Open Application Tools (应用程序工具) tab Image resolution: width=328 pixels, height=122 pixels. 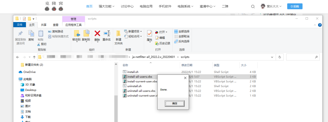[73, 25]
